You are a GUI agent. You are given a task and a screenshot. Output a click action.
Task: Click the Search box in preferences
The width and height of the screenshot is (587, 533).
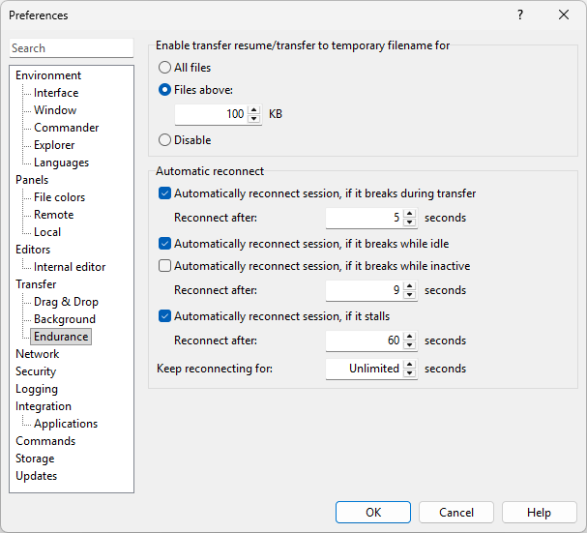(72, 48)
